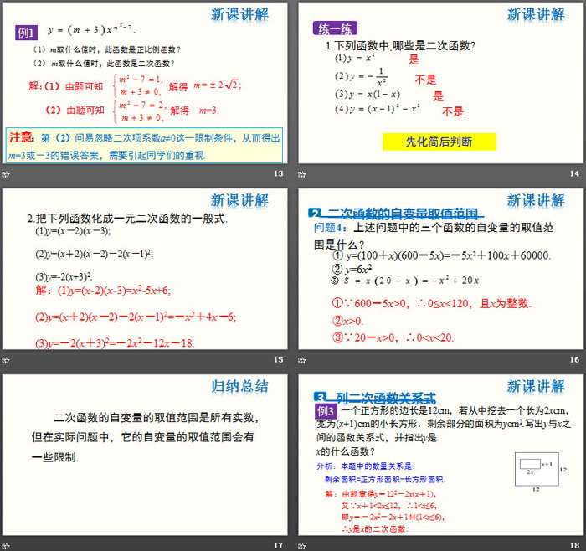This screenshot has height=551, width=586.
Task: Select the slide 14 thumbnail with 练一练
Action: (x=441, y=83)
